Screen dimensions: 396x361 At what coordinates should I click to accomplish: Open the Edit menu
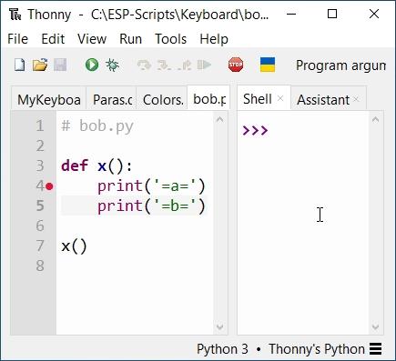click(x=53, y=39)
